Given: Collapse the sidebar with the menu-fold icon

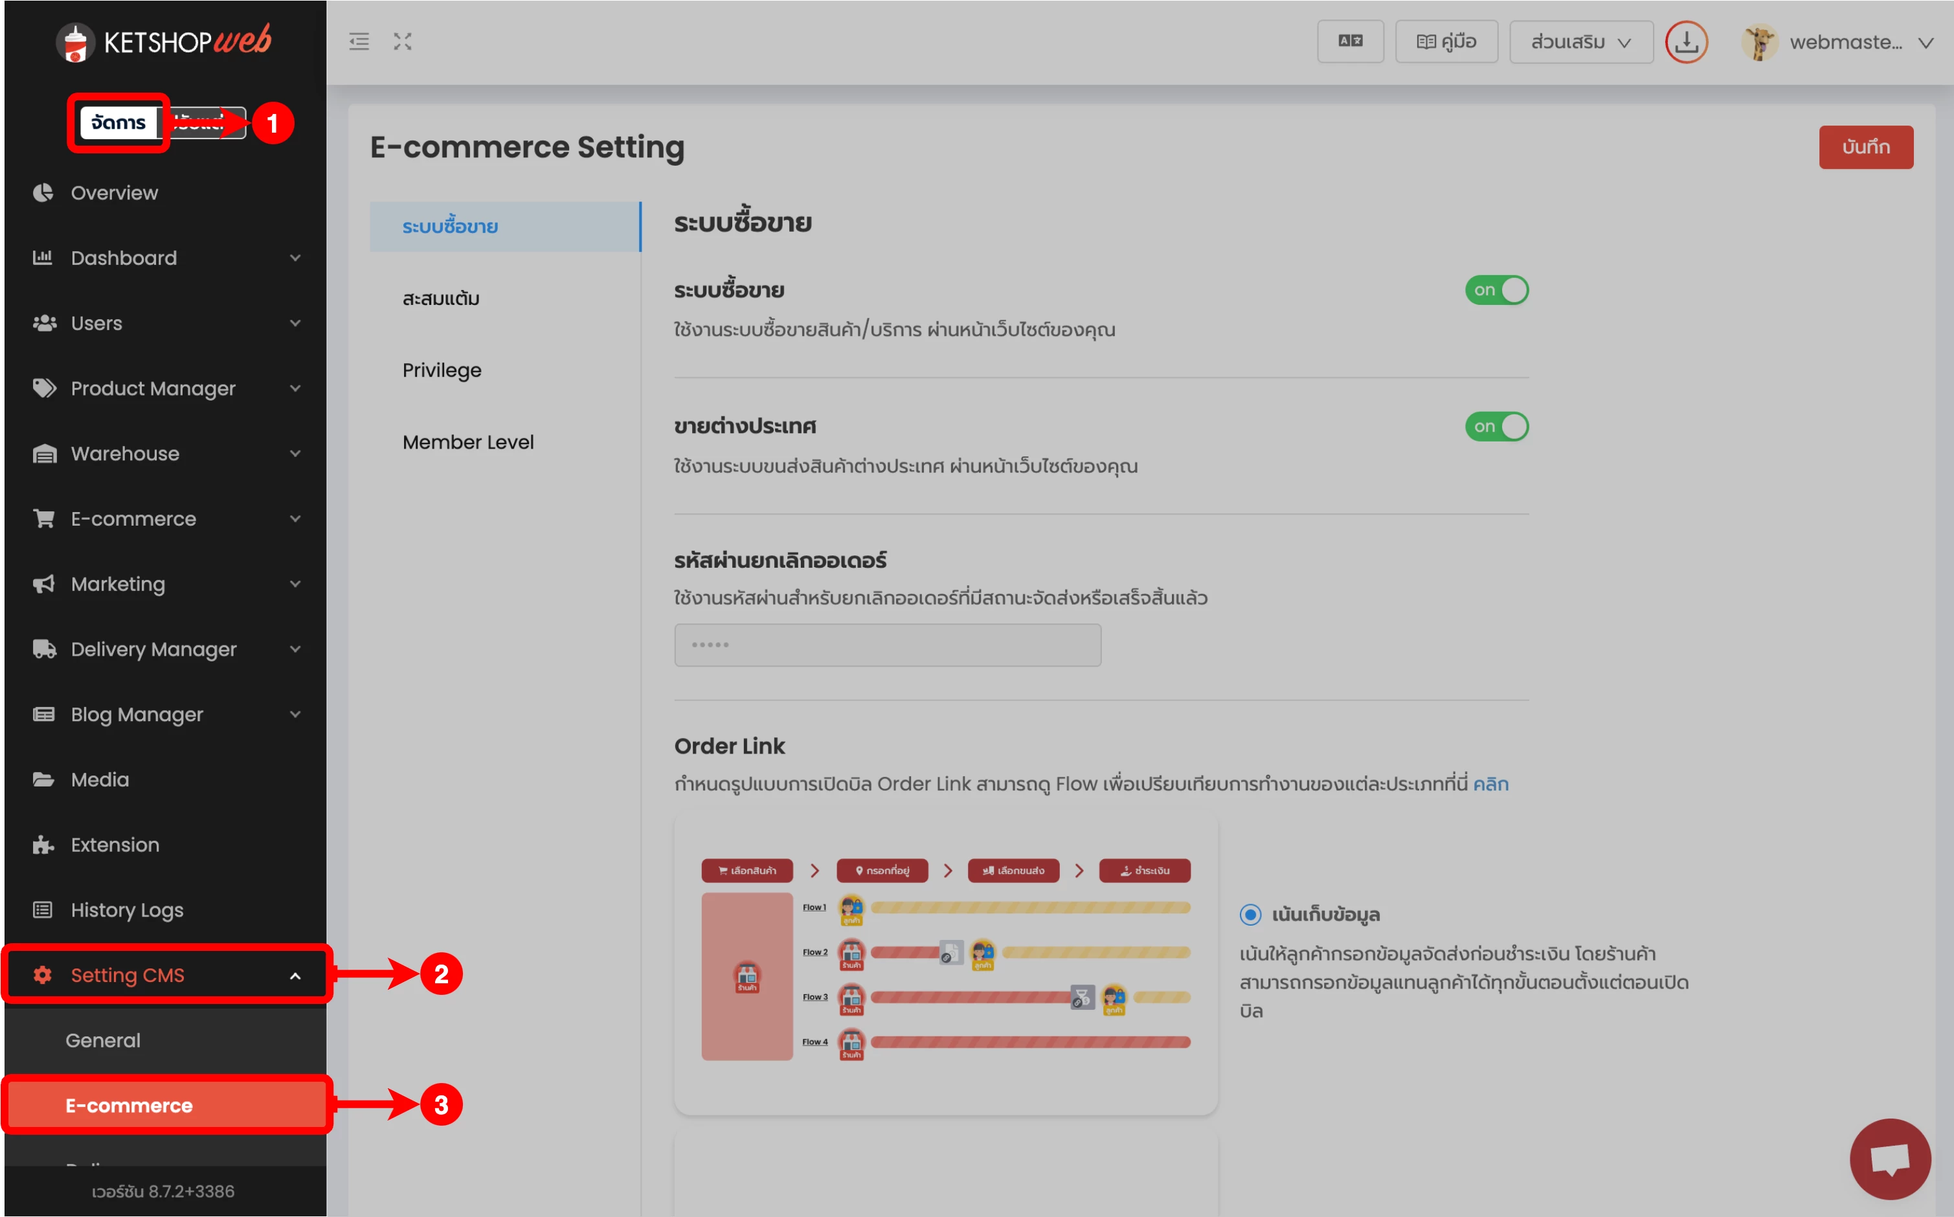Looking at the screenshot, I should (x=359, y=42).
